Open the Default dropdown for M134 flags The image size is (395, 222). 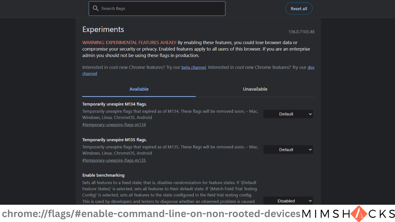click(288, 114)
